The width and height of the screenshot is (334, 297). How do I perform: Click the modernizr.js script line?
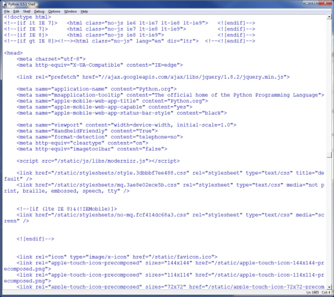98,161
